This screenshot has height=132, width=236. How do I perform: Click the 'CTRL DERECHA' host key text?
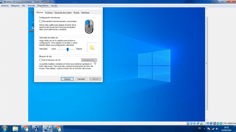(x=229, y=123)
